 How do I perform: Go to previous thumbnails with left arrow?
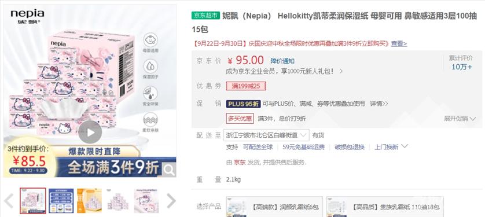pos(9,201)
